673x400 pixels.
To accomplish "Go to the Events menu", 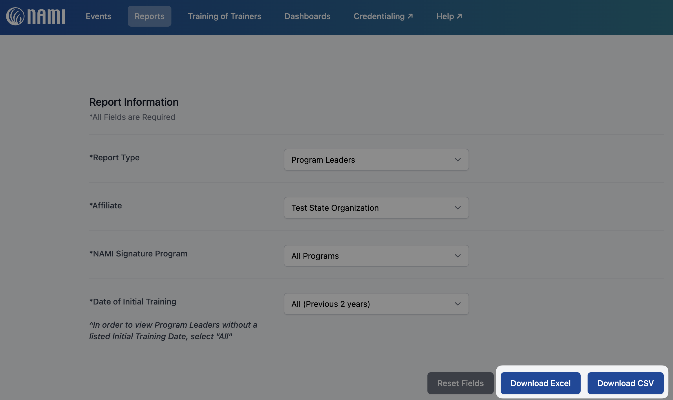I will (98, 16).
